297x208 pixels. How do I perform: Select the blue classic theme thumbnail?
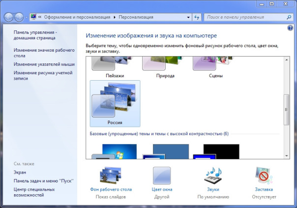pyautogui.click(x=165, y=151)
